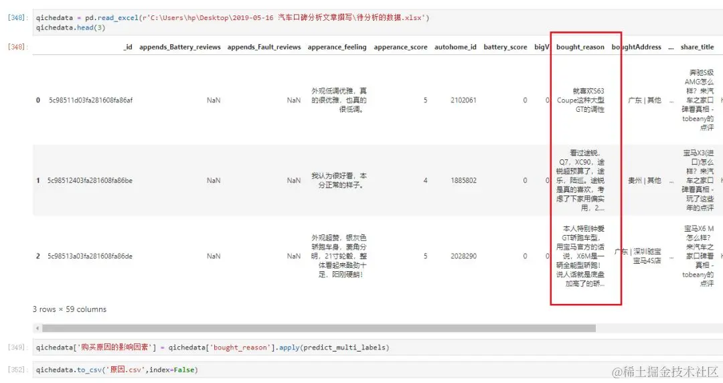Image resolution: width=723 pixels, height=383 pixels.
Task: Click the '3 rows × 59 columns' summary
Action: 70,309
